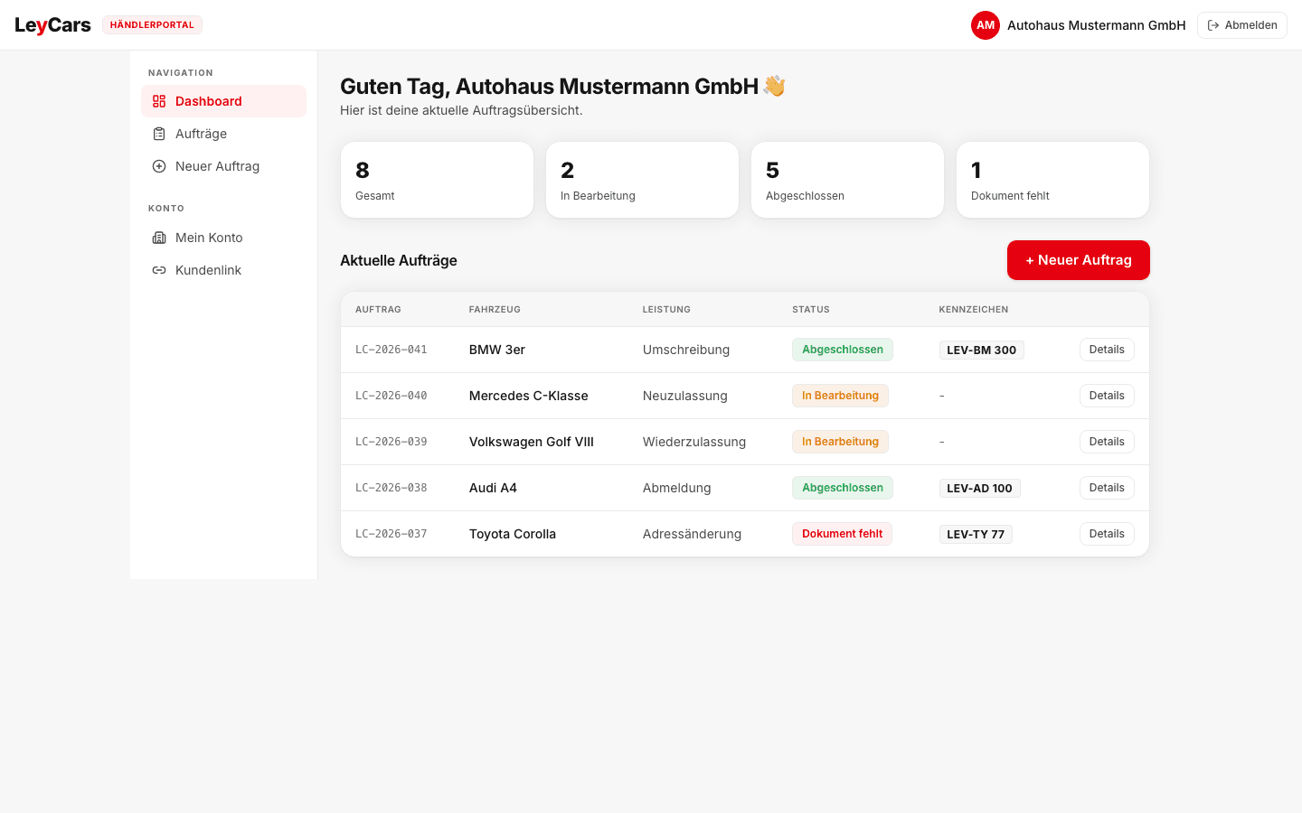Click the Abmeldung service cell
The height and width of the screenshot is (813, 1302).
[677, 488]
